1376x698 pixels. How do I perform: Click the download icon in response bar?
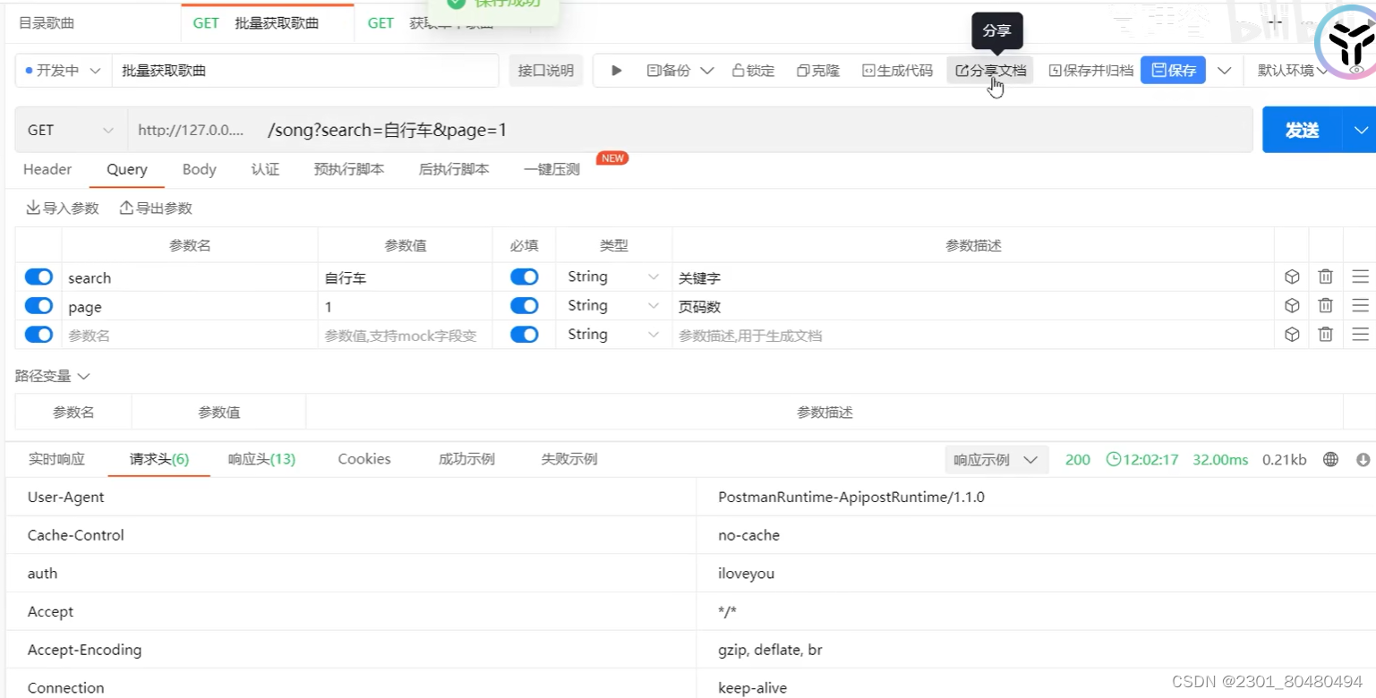(1363, 459)
